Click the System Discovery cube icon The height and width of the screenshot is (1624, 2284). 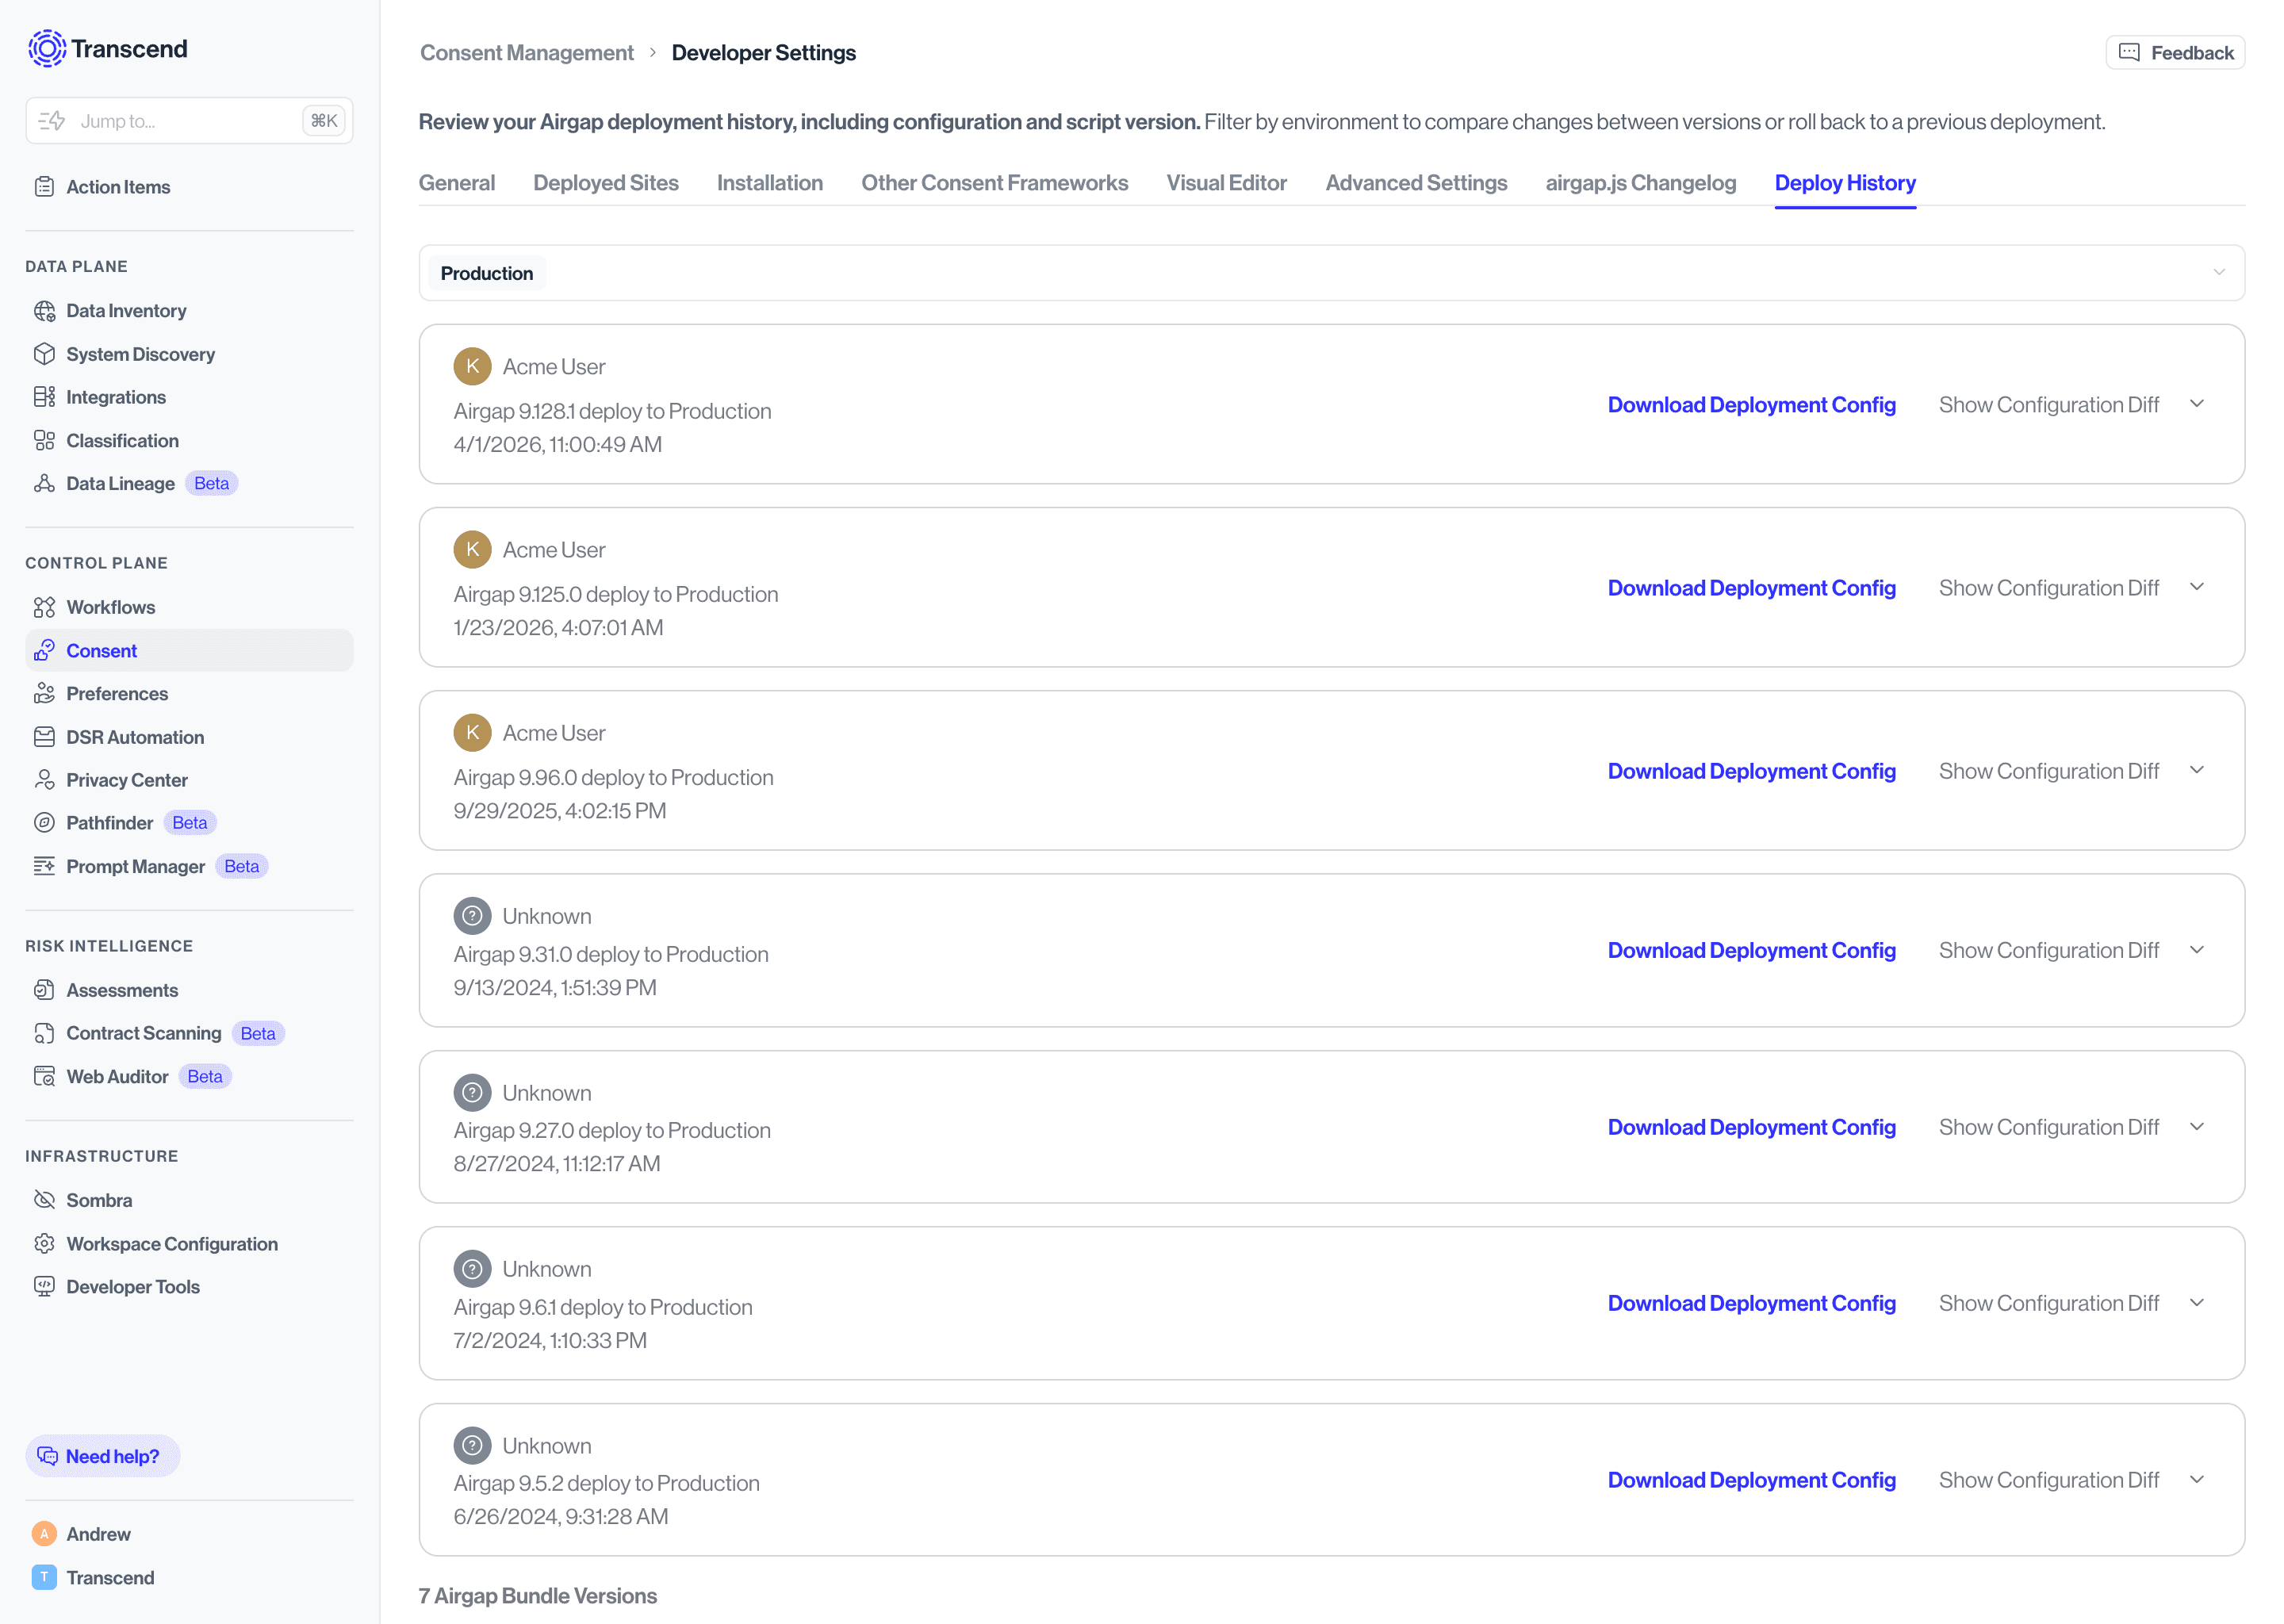tap(44, 354)
